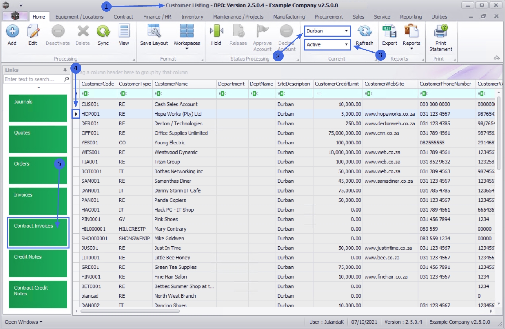This screenshot has height=329, width=505.
Task: Select the Hope Works row indicator
Action: point(76,114)
